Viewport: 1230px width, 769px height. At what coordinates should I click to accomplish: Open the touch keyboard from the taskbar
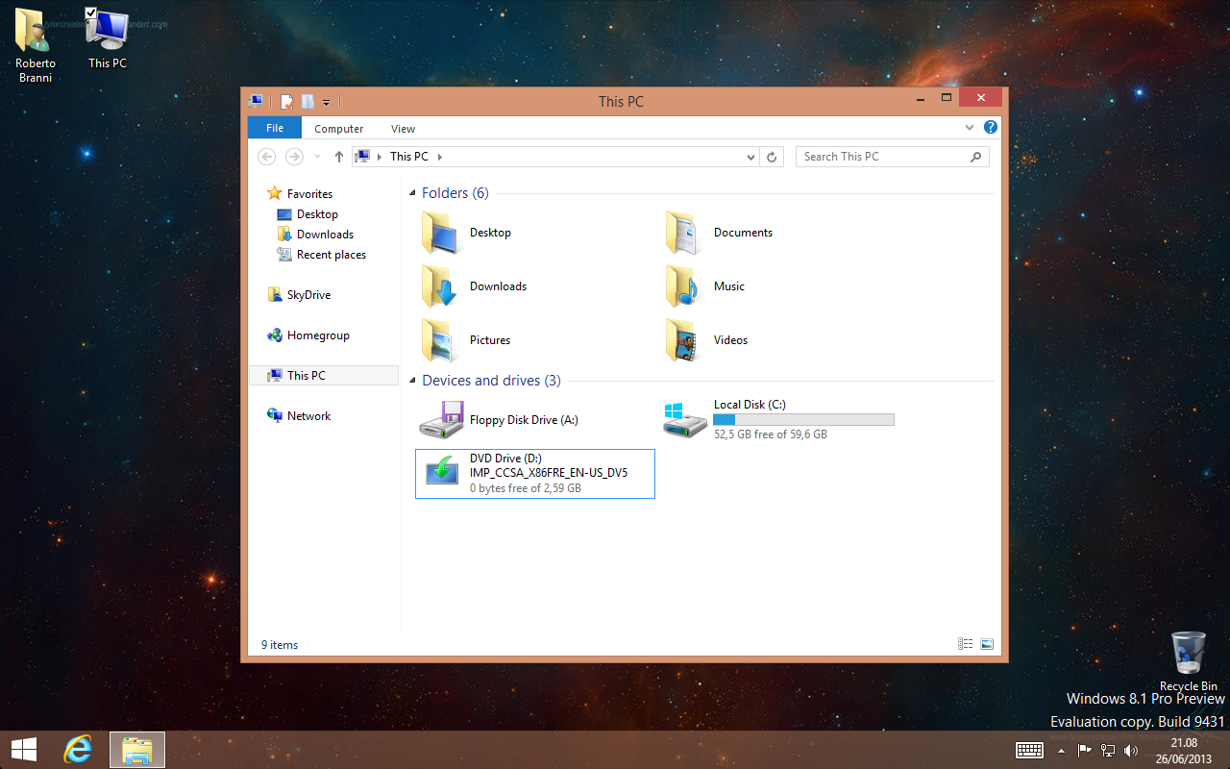click(x=1030, y=750)
